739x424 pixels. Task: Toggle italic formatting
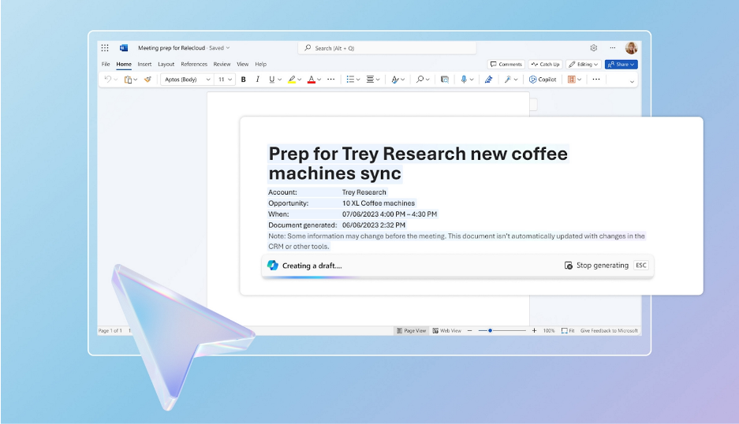tap(257, 79)
